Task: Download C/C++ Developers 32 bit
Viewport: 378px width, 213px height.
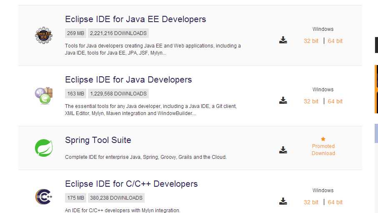Action: (x=311, y=202)
